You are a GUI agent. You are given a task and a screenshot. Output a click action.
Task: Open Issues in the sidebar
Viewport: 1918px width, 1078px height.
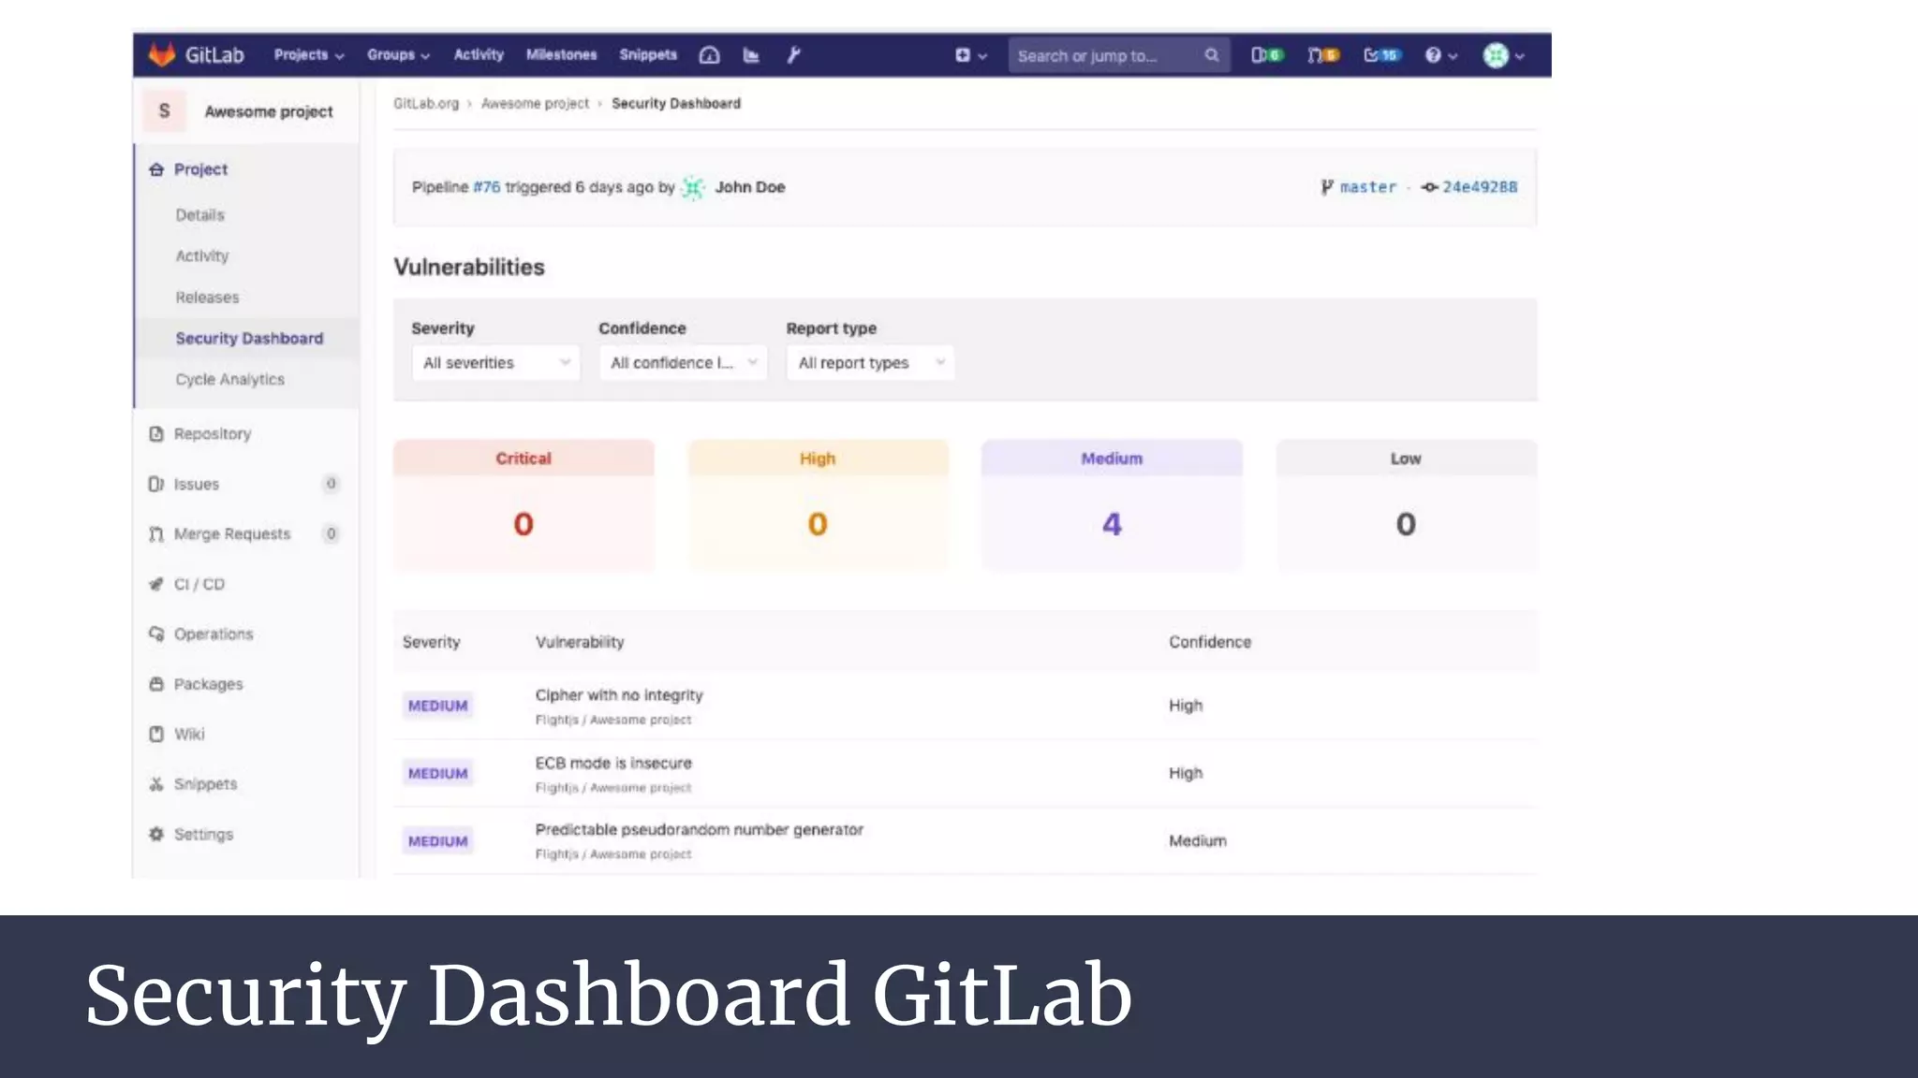pyautogui.click(x=197, y=485)
